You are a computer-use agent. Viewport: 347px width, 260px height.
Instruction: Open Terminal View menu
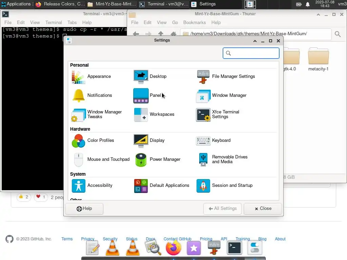(35, 23)
